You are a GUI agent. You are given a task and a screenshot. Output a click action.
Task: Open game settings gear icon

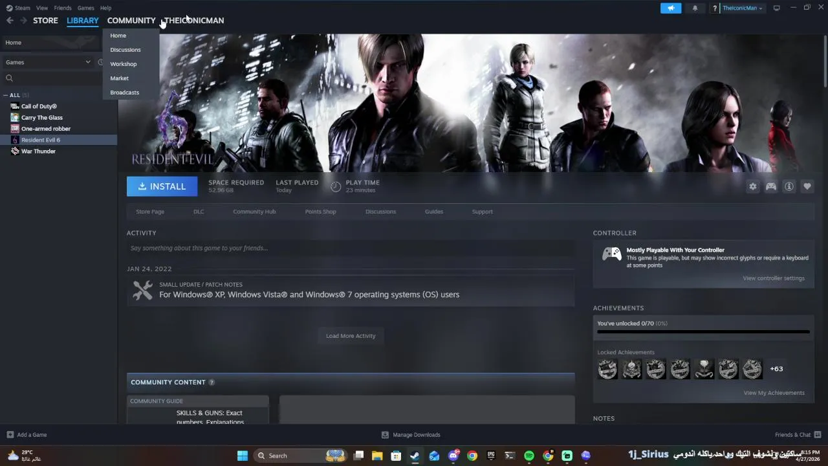pos(753,186)
